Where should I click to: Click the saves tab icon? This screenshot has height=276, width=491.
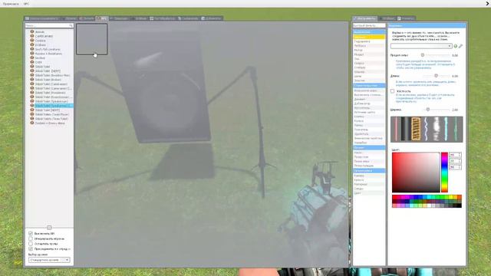click(x=180, y=18)
